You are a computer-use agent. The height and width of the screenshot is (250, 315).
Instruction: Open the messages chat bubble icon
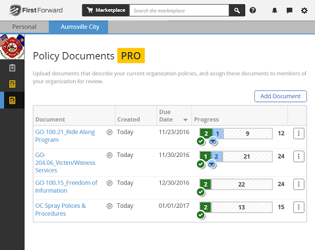pyautogui.click(x=289, y=11)
